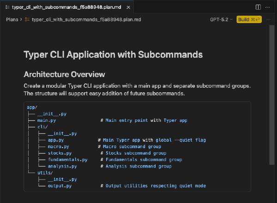Click the 'Macro subcommand group' comment
Image resolution: width=277 pixels, height=203 pixels.
pyautogui.click(x=129, y=147)
